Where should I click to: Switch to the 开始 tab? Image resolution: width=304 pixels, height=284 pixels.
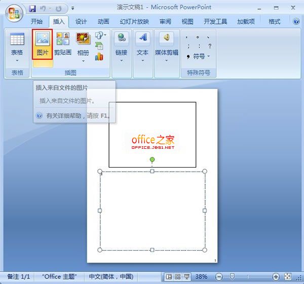(x=36, y=21)
